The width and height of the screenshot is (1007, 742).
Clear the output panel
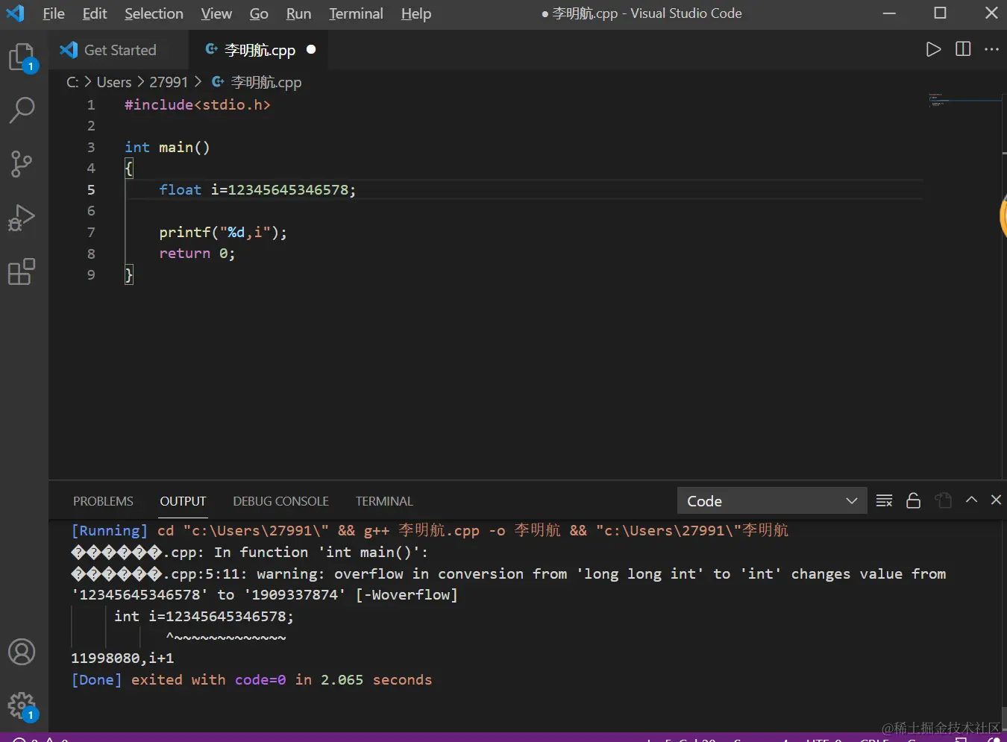point(884,500)
